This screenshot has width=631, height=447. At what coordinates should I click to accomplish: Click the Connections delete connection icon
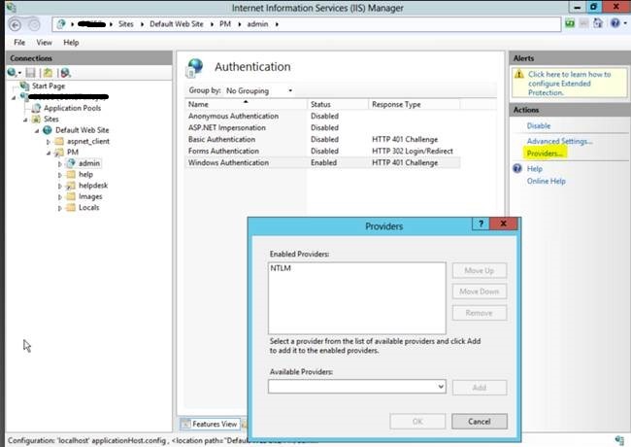tap(66, 73)
